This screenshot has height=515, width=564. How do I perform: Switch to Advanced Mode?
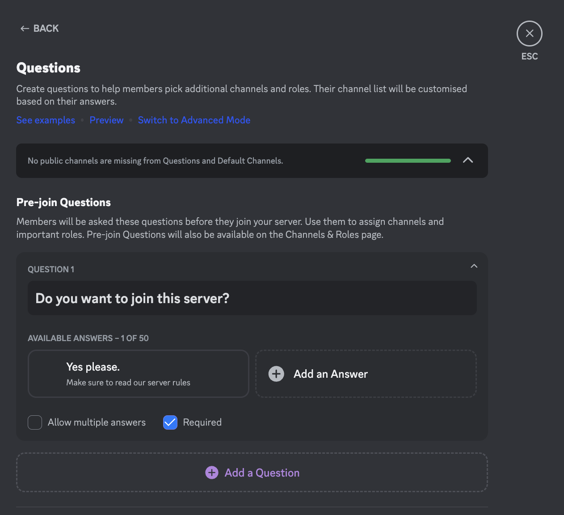tap(194, 120)
